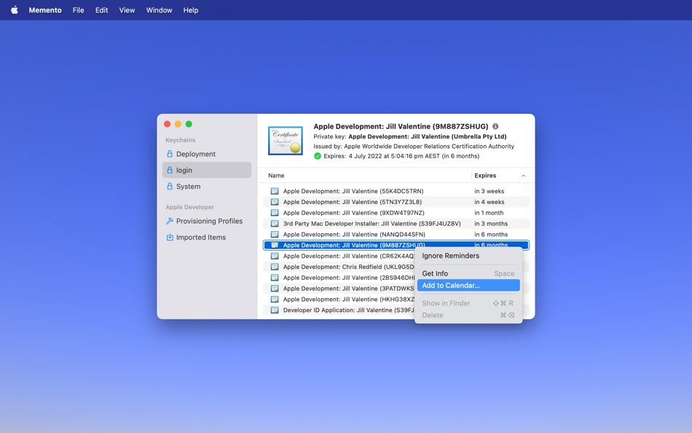Close the Memento window with the red button

click(168, 124)
